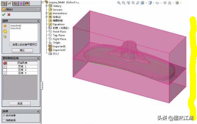The height and width of the screenshot is (124, 197).
Task: Collapse the 选项 section
Action: pyautogui.click(x=38, y=111)
